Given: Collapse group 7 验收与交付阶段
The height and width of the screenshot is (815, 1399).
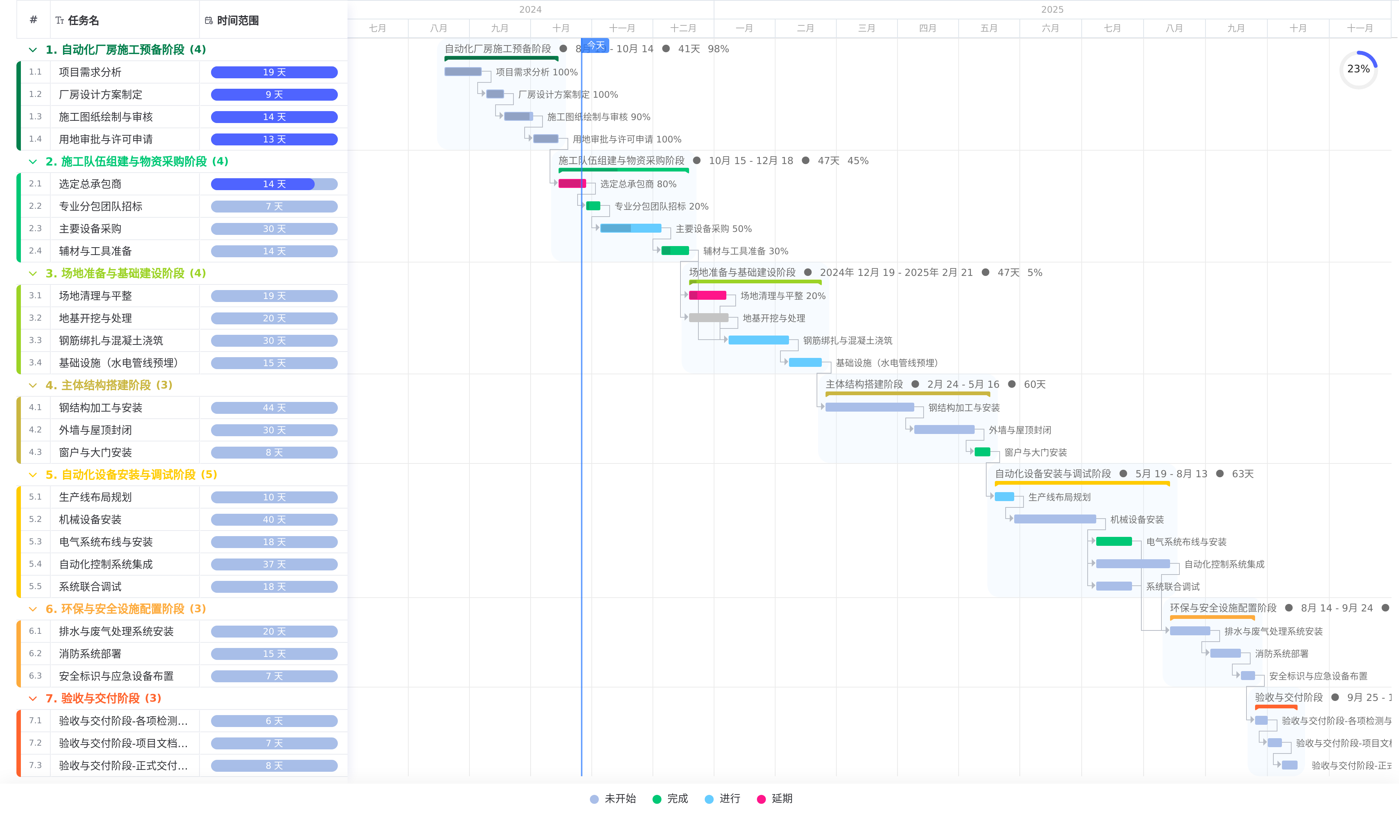Looking at the screenshot, I should tap(33, 698).
